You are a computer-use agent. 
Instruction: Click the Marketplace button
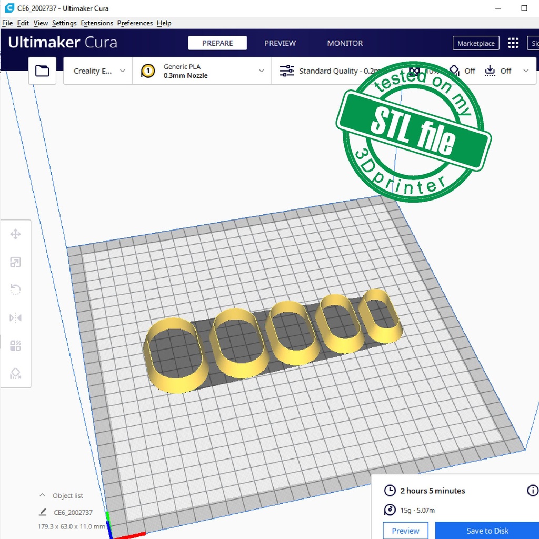tap(476, 43)
